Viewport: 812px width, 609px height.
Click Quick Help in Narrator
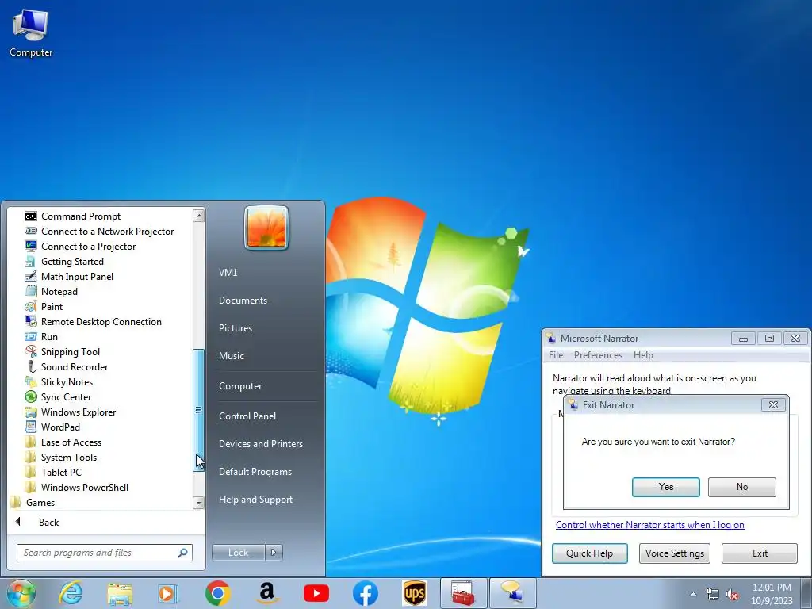(589, 553)
